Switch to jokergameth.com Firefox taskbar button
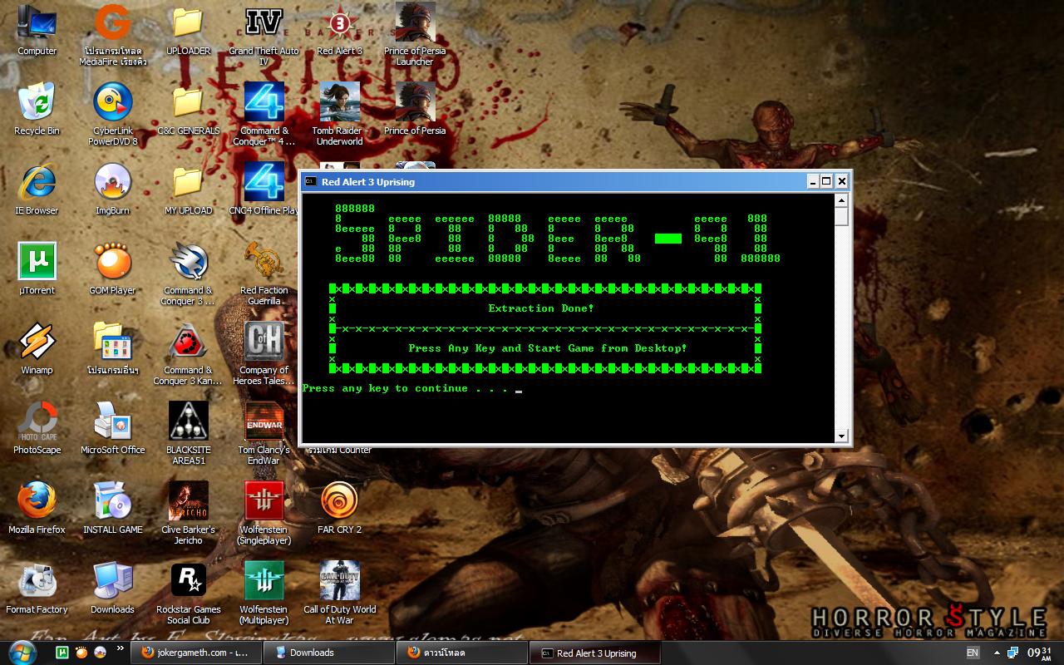 point(195,653)
